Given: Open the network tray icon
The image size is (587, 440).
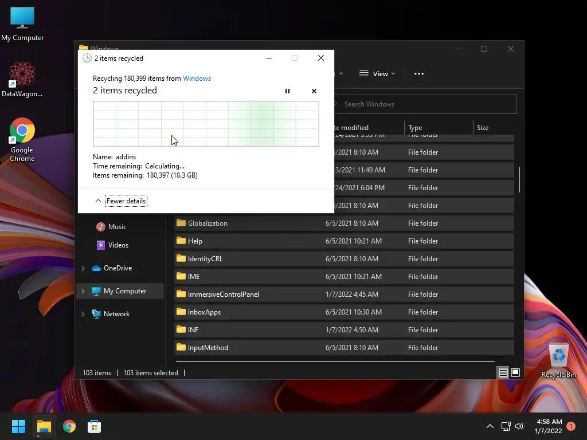Looking at the screenshot, I should (x=506, y=426).
